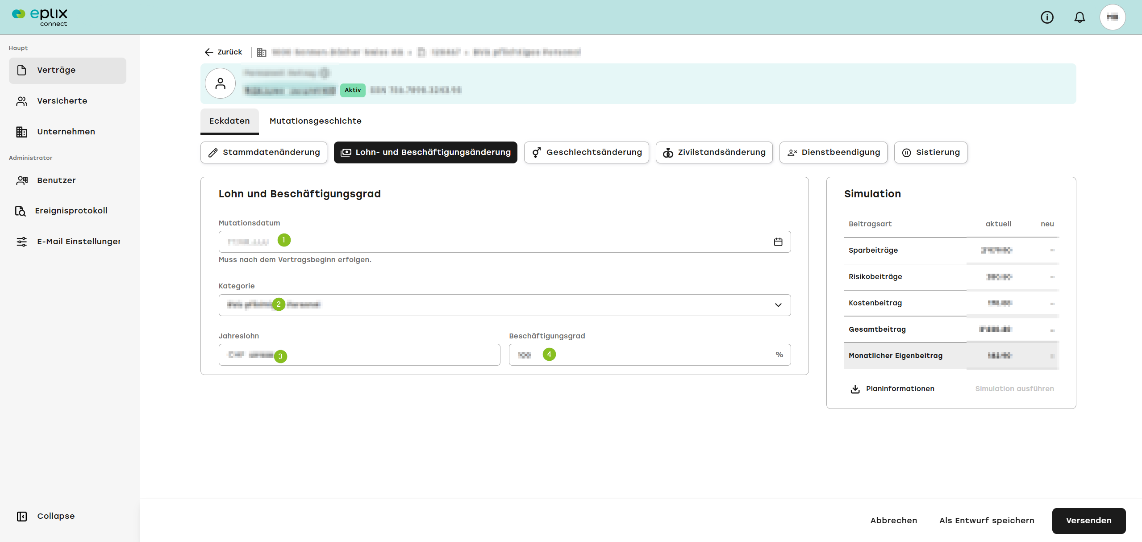Screen dimensions: 1142x542
Task: Click Simulation ausführen
Action: tap(1014, 389)
